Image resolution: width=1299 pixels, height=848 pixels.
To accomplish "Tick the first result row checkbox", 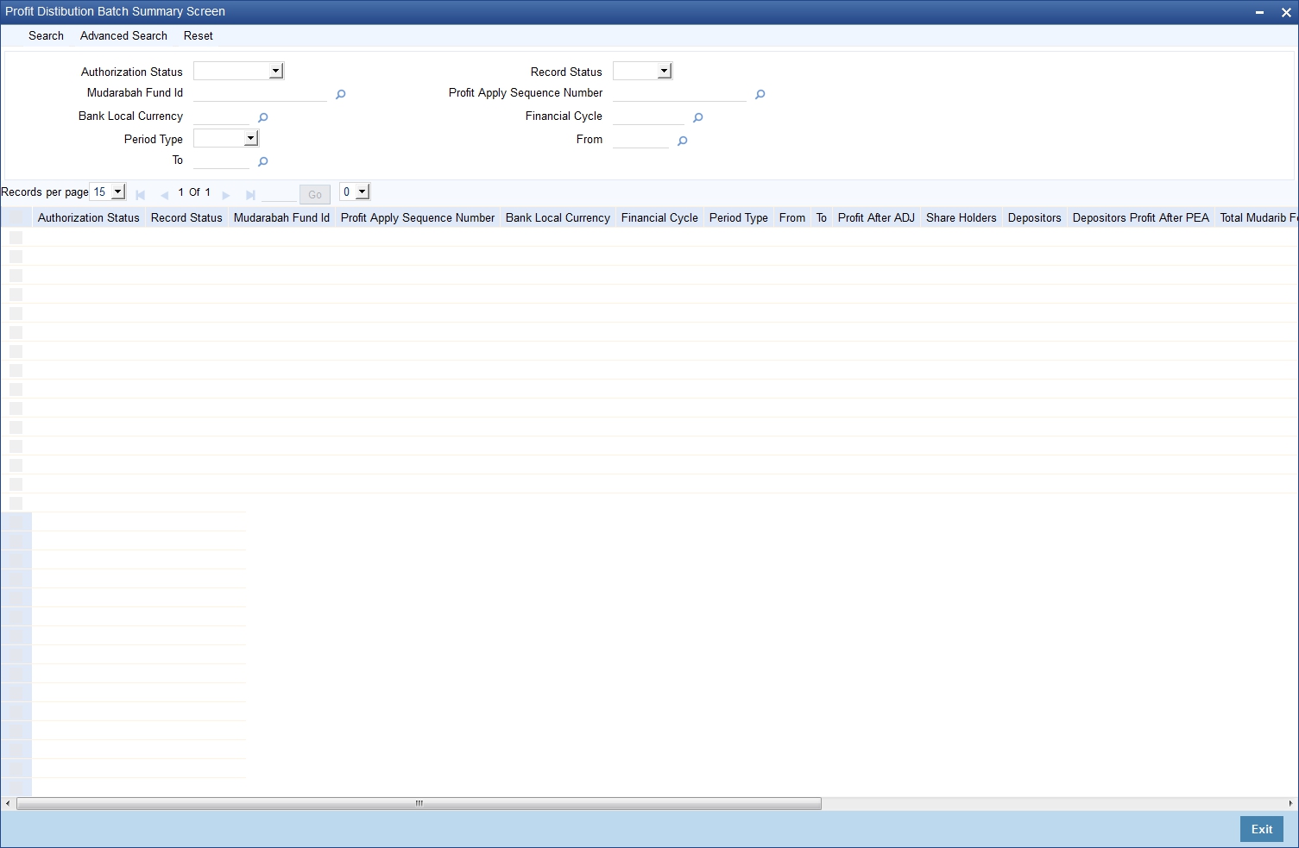I will (16, 237).
